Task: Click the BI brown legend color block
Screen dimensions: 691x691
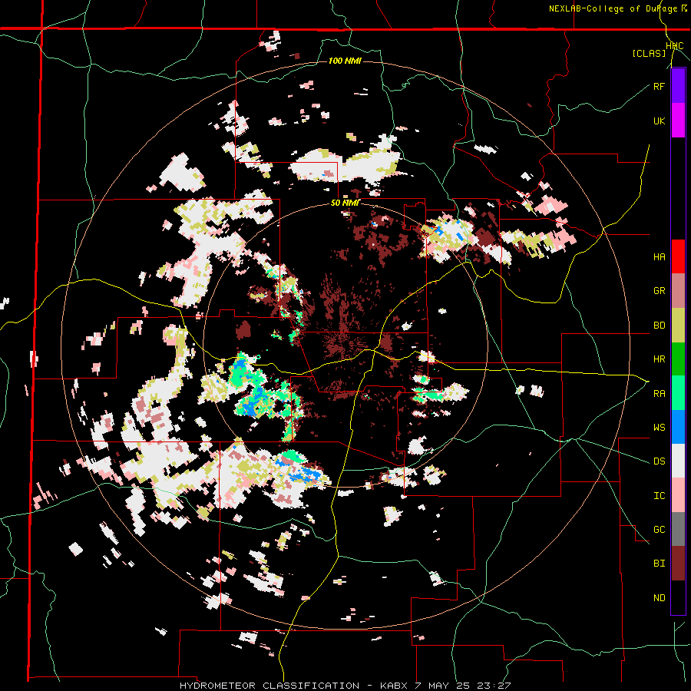Action: (x=678, y=564)
